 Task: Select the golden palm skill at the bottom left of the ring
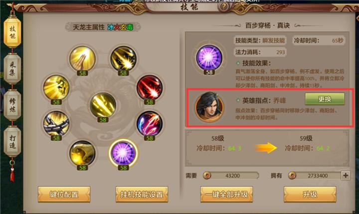82,153
